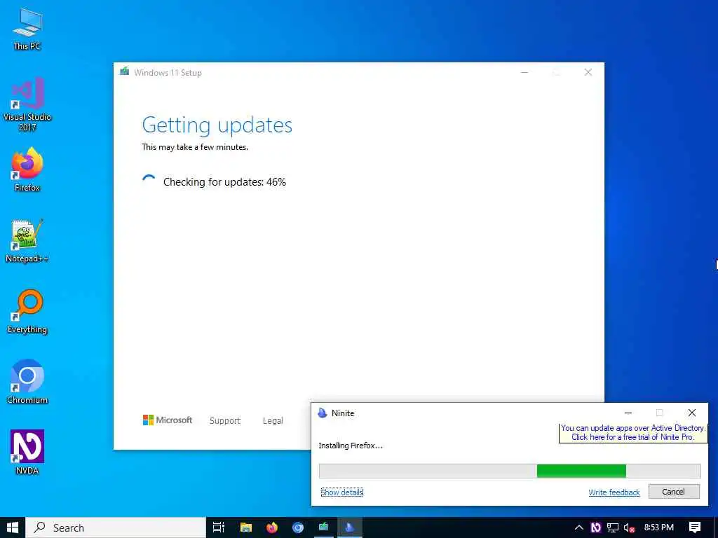Image resolution: width=718 pixels, height=538 pixels.
Task: Minimize the Windows 11 Setup window
Action: [524, 72]
